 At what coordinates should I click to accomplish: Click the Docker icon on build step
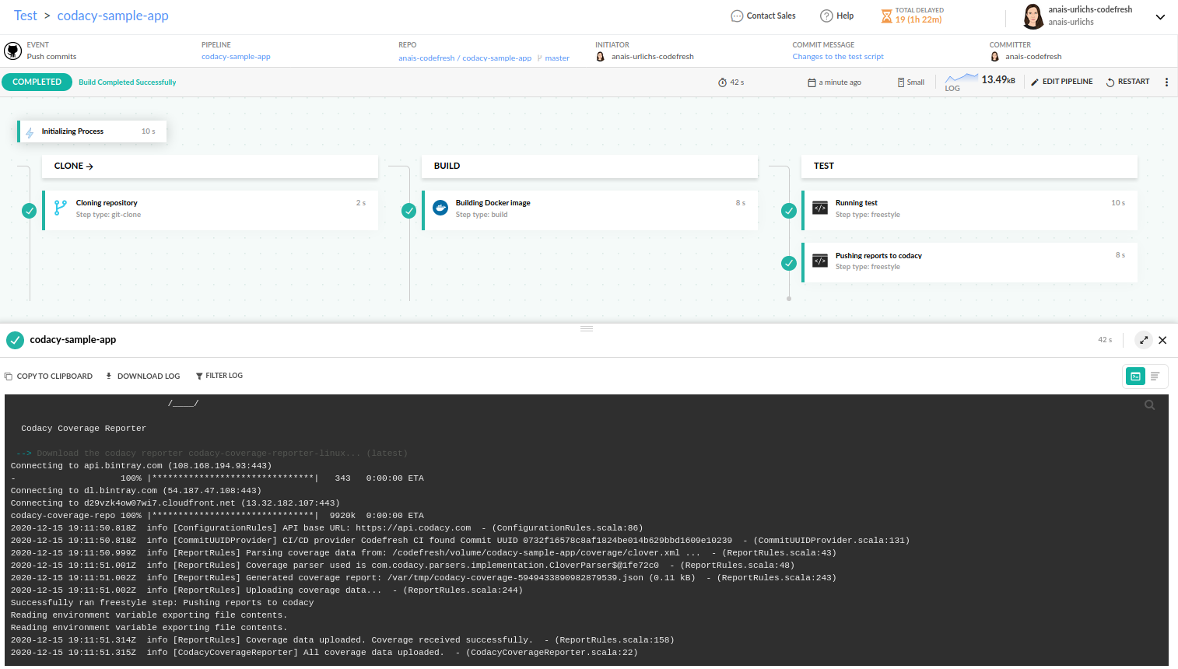coord(440,208)
